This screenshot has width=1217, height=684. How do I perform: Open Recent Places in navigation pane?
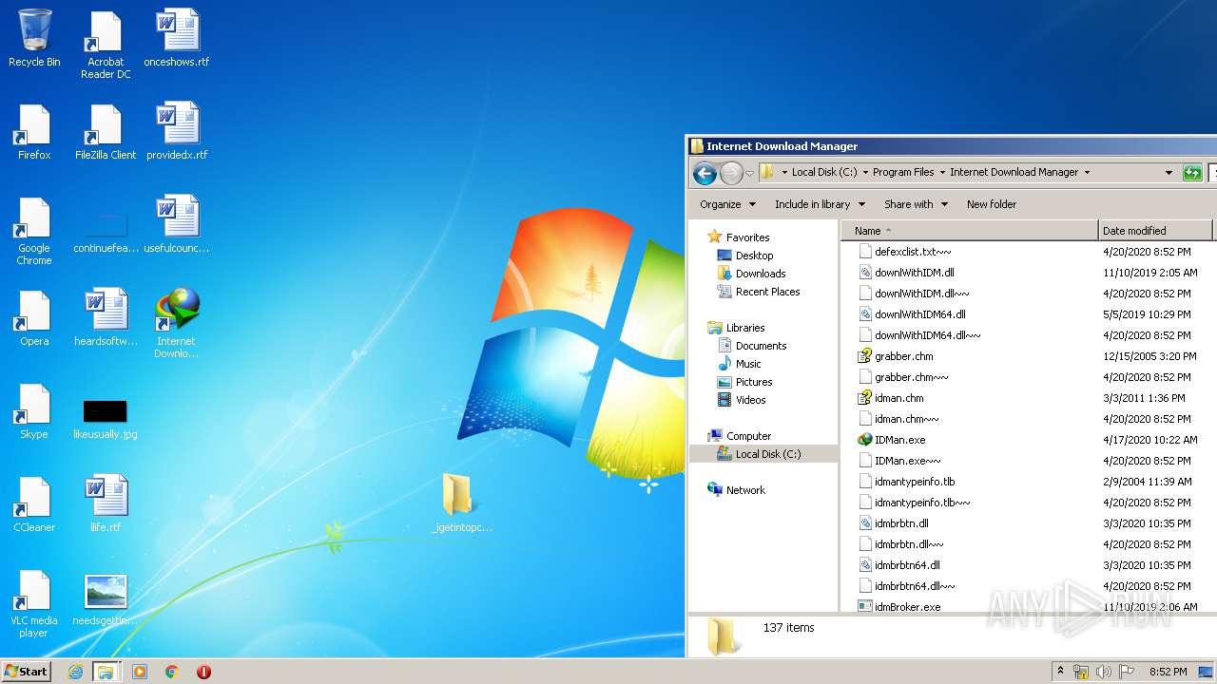767,292
